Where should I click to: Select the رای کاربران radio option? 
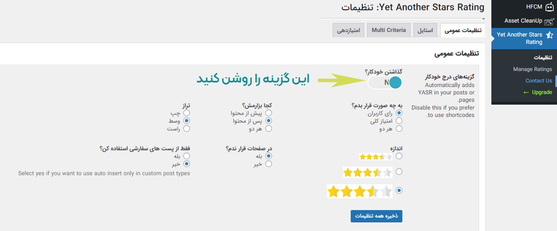coord(399,113)
